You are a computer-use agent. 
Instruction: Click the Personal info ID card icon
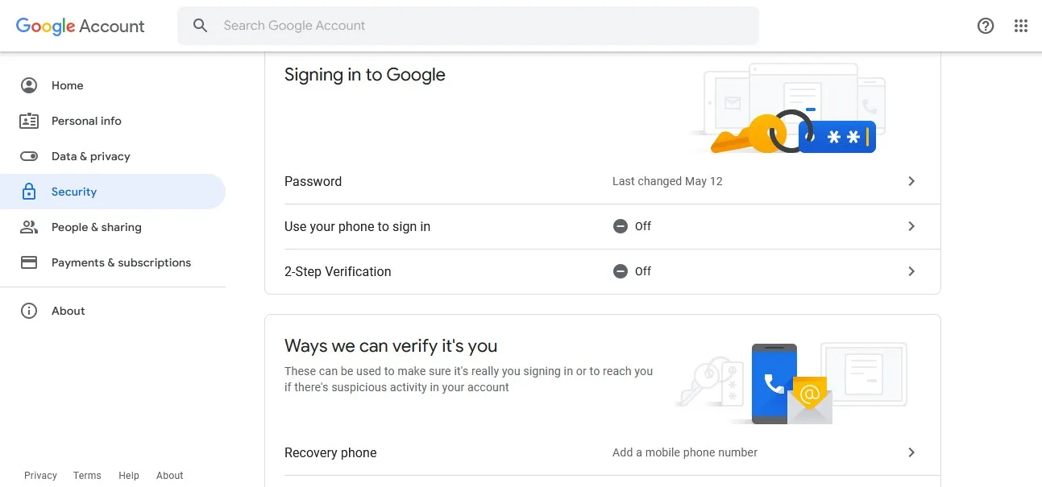point(29,121)
